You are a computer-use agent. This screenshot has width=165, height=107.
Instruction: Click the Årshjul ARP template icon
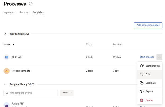click(x=7, y=105)
